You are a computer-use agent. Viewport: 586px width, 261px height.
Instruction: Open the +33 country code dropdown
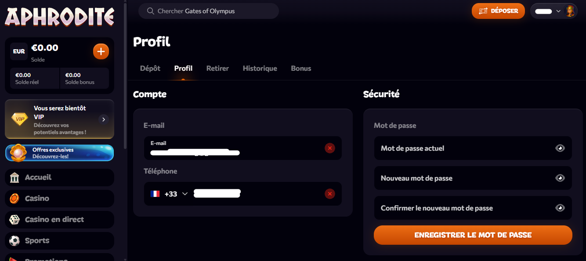click(x=185, y=194)
